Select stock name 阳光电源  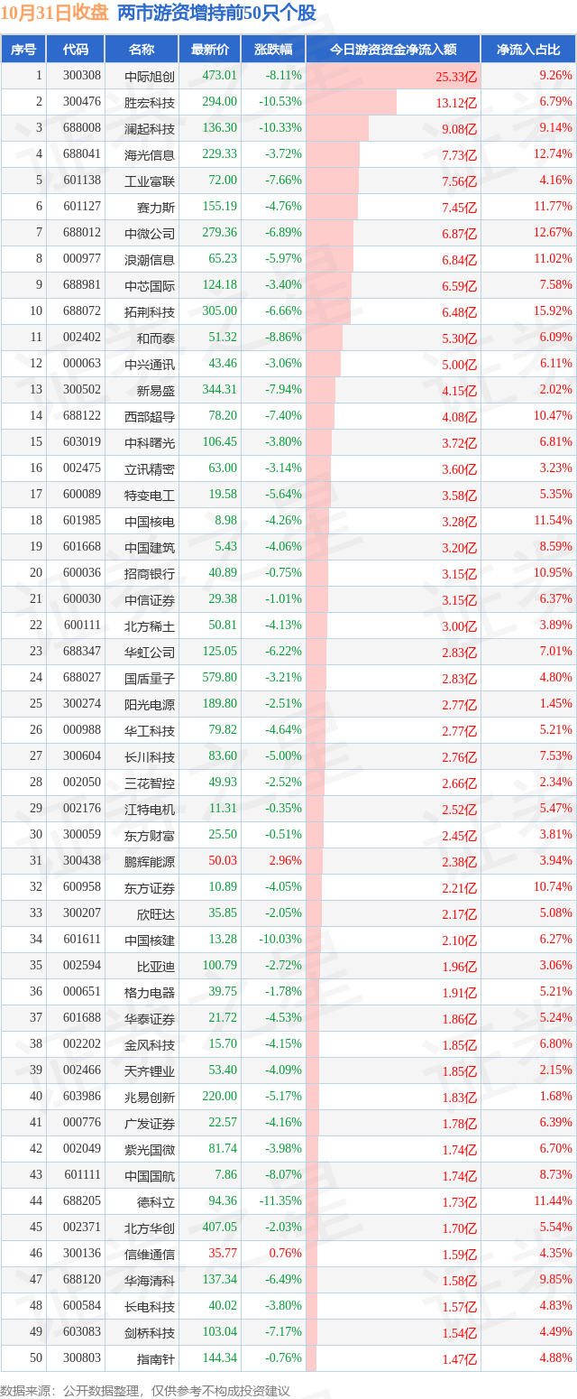[150, 705]
